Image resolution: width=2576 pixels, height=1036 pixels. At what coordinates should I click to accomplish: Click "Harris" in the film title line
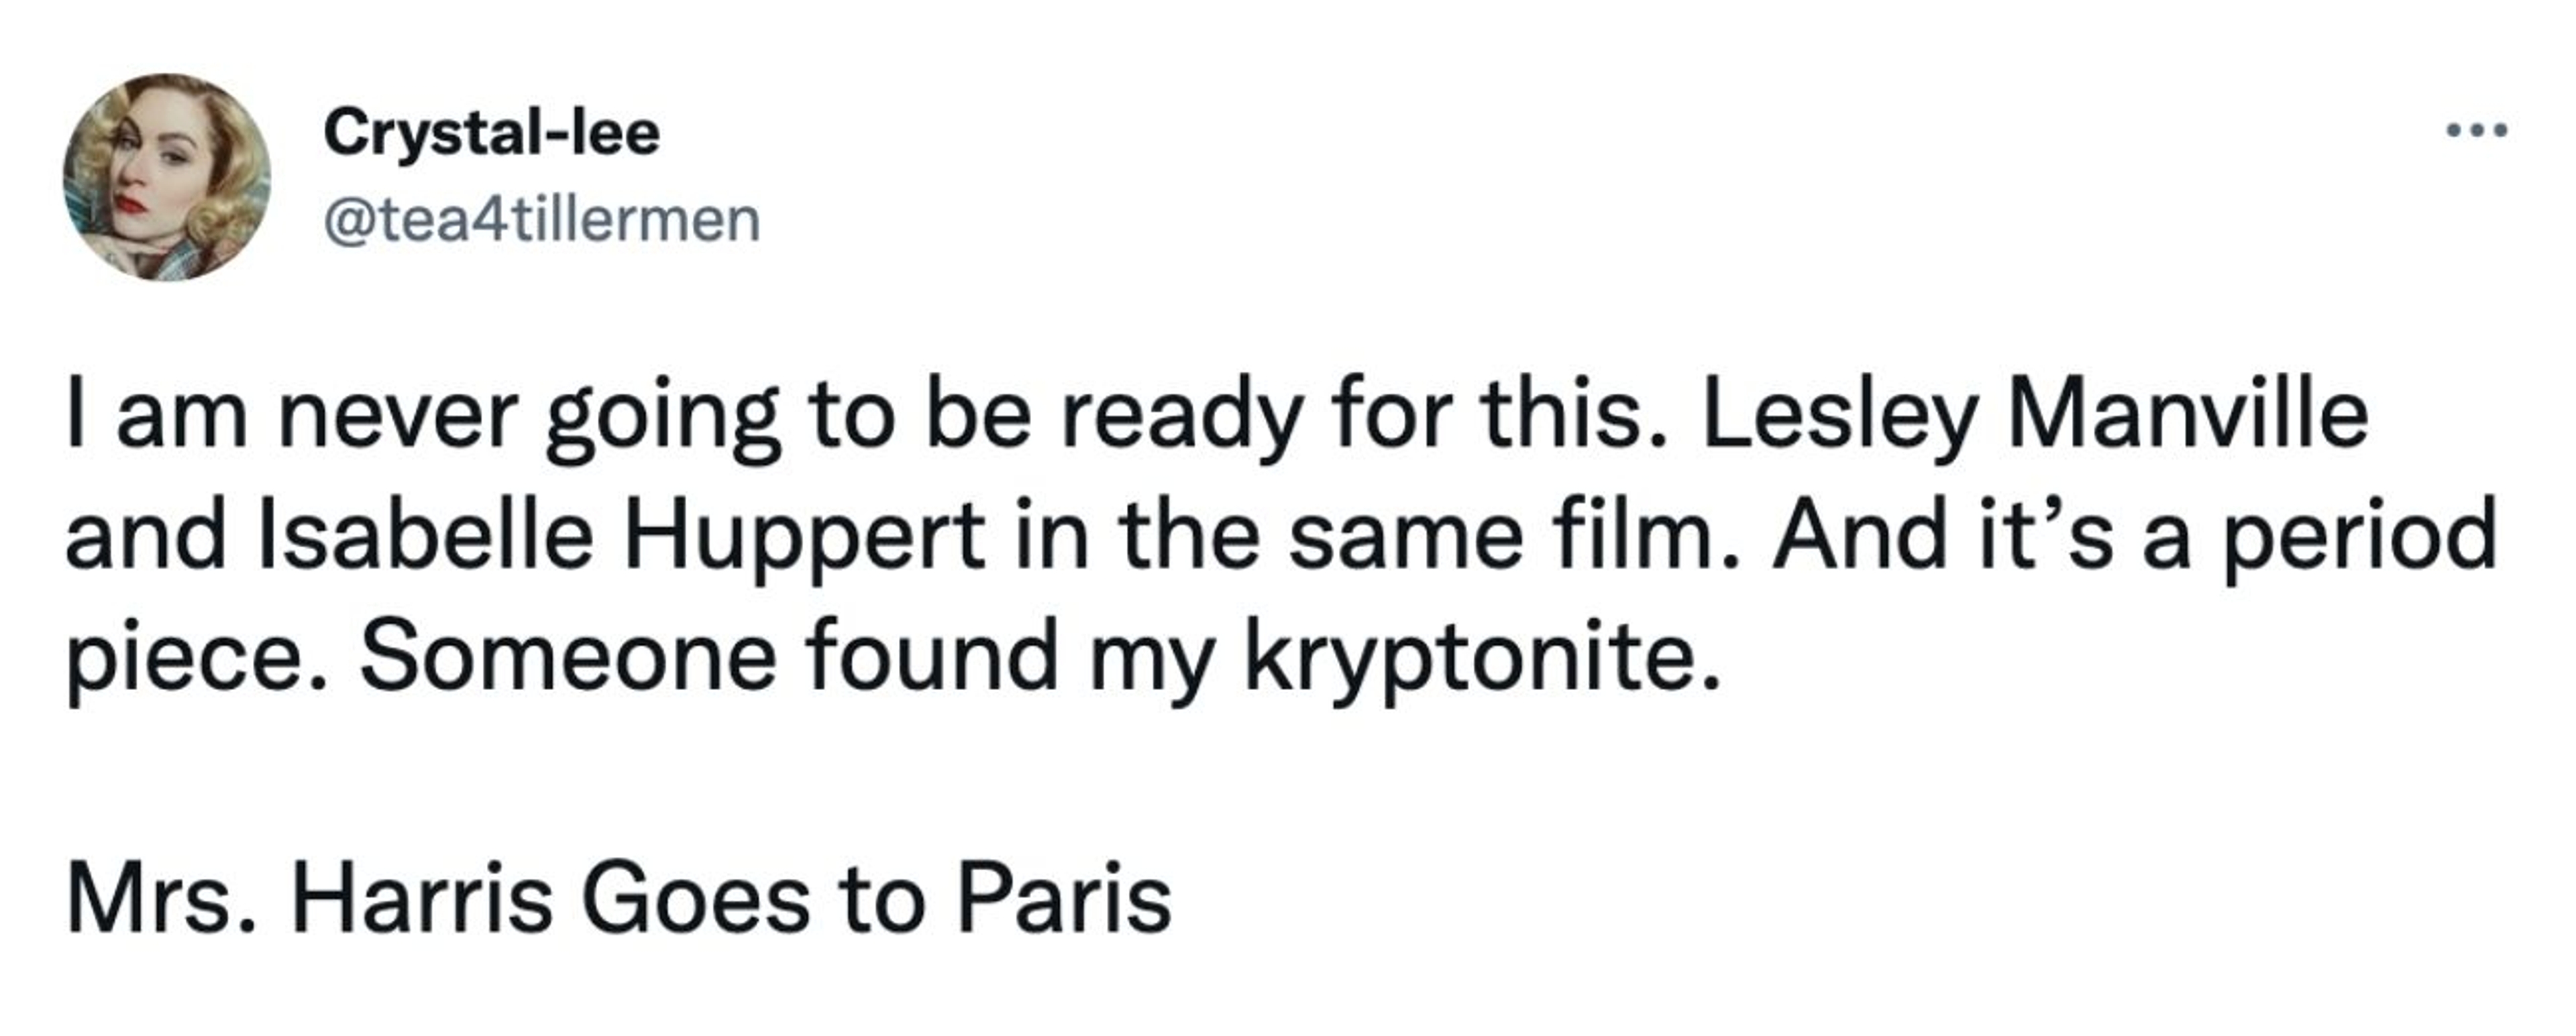[421, 899]
